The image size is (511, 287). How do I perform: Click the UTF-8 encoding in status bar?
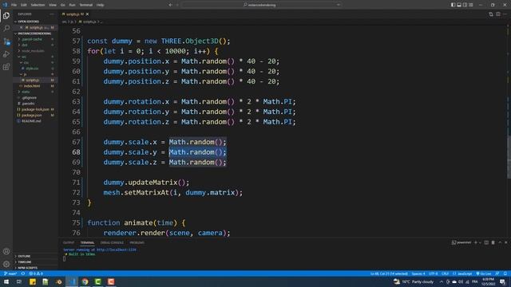click(433, 273)
